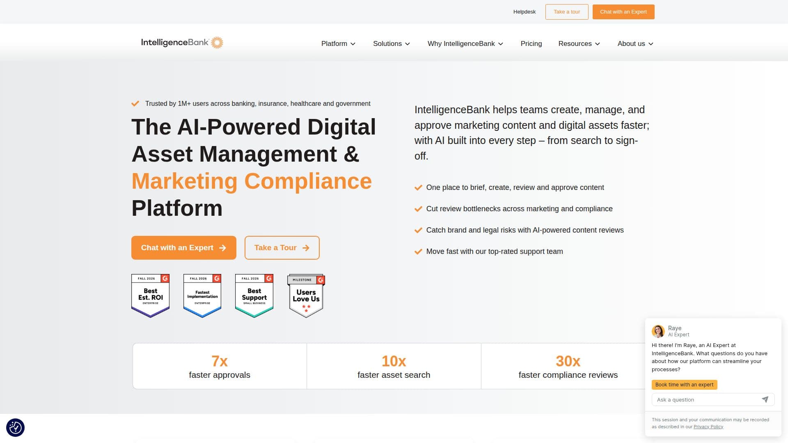Click 'One place to brief, create' text
788x443 pixels.
coord(515,187)
